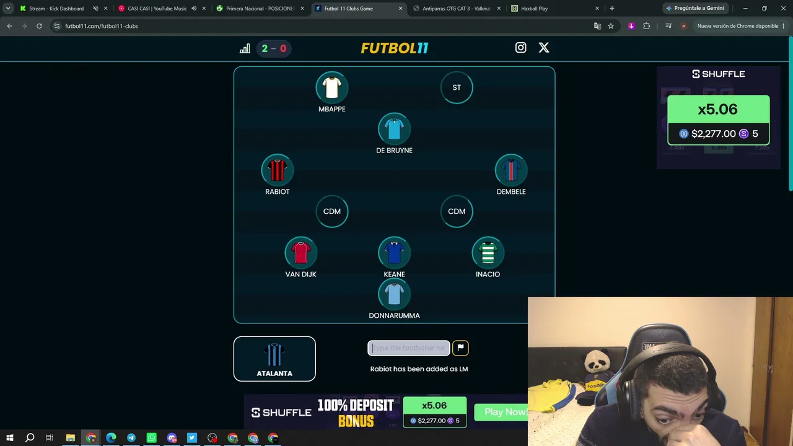This screenshot has height=446, width=793.
Task: Select De Bruyne's light blue shirt
Action: [x=394, y=129]
